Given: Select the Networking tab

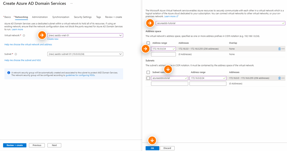Looking at the screenshot, I should (21, 17).
